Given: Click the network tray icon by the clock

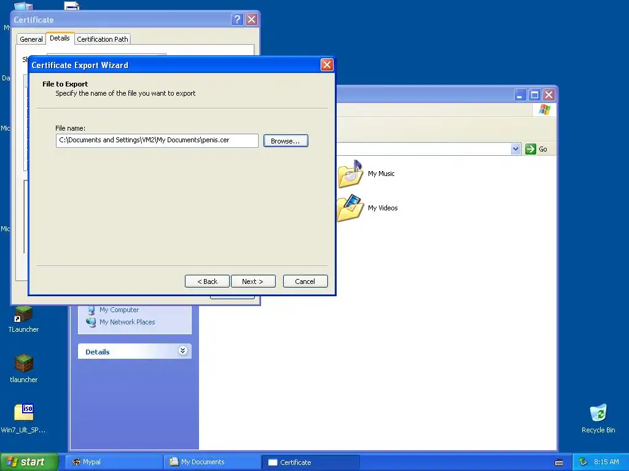Looking at the screenshot, I should [583, 462].
